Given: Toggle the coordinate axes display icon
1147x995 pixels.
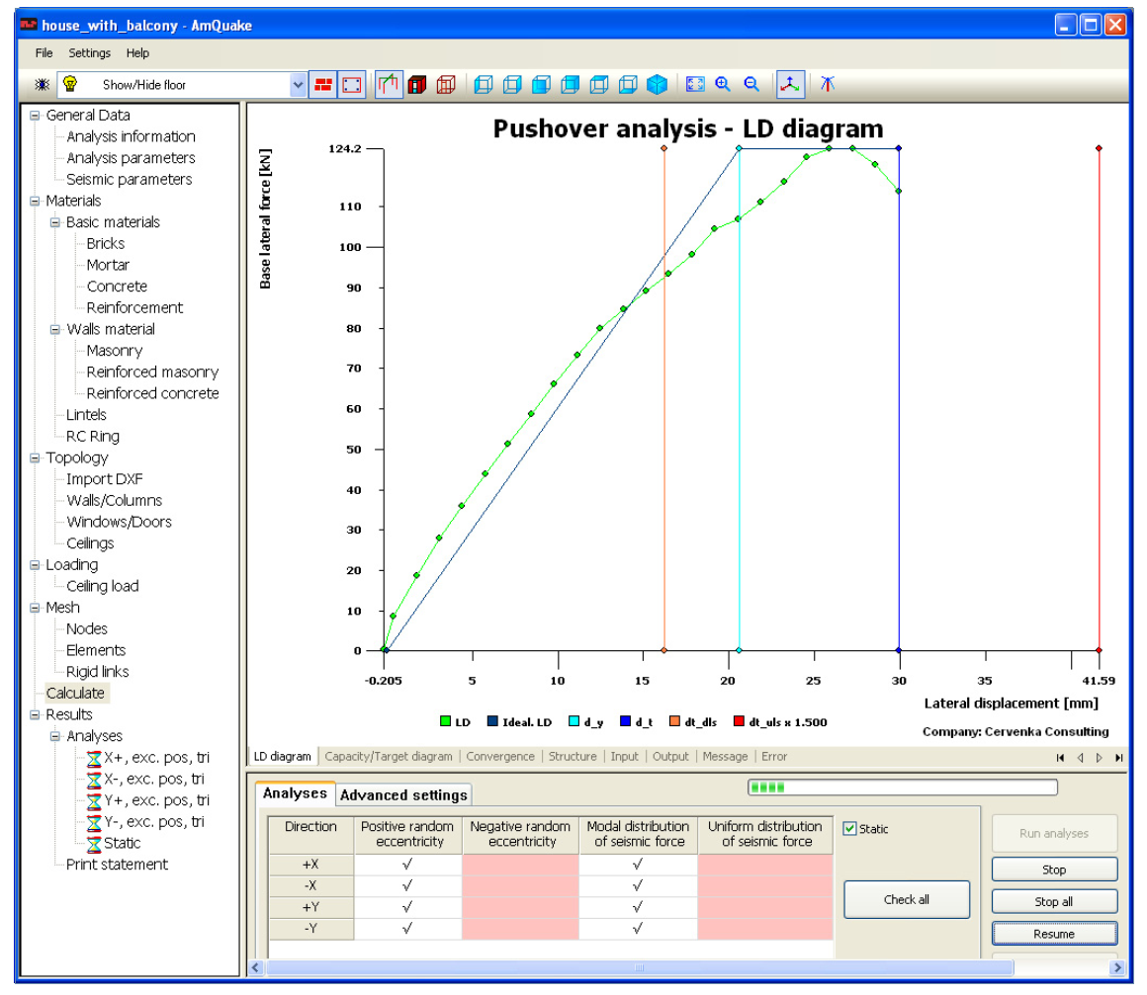Looking at the screenshot, I should pos(789,85).
